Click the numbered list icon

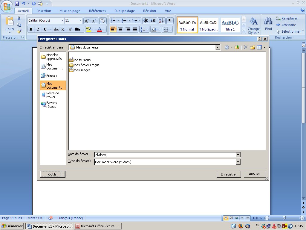[124, 21]
